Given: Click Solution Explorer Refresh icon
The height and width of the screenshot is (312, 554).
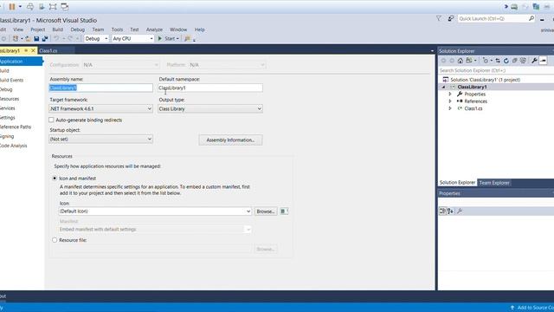Looking at the screenshot, I should pos(506,61).
